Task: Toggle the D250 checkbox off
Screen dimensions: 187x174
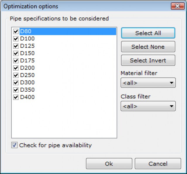Action: pyautogui.click(x=16, y=75)
